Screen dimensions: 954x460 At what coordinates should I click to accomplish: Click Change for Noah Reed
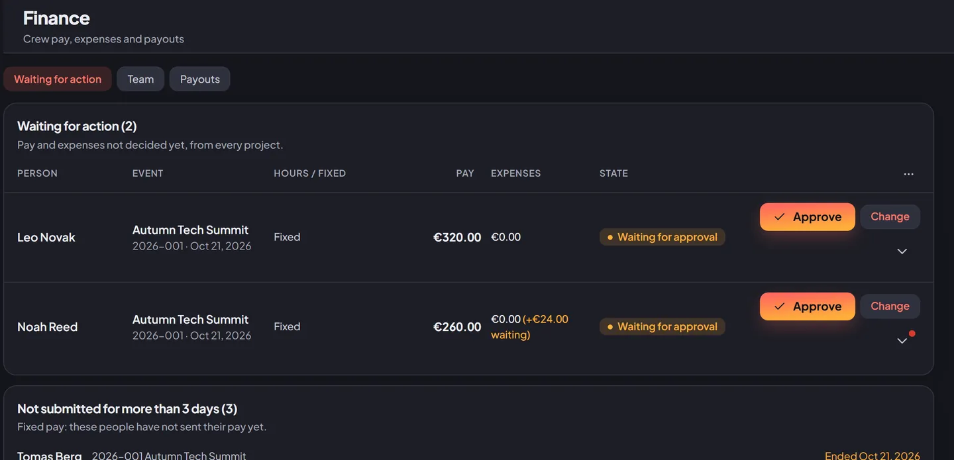coord(890,306)
